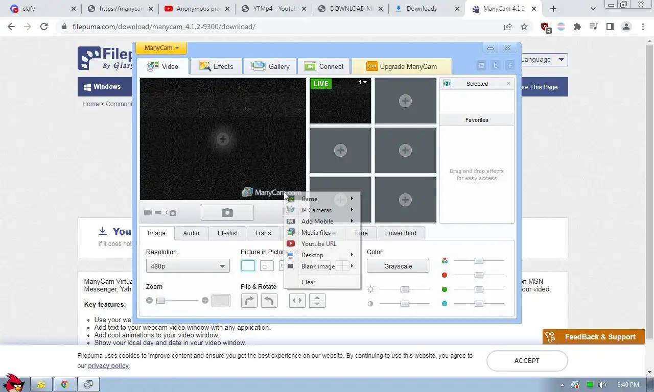Click Clear in the context menu
The width and height of the screenshot is (654, 392).
click(x=322, y=282)
